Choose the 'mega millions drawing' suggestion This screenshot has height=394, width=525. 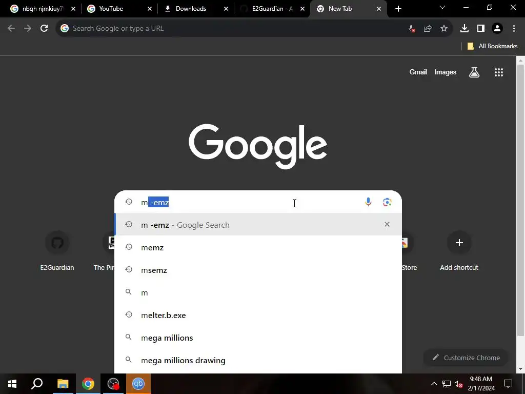[258, 360]
